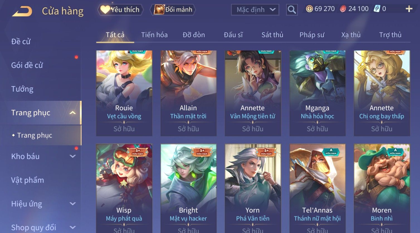Open the Mặc định sort dropdown
The width and height of the screenshot is (420, 233).
click(255, 10)
